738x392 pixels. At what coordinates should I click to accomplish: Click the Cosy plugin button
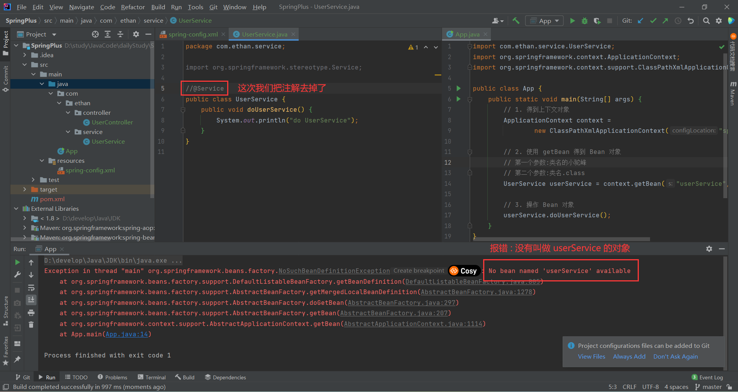click(x=464, y=271)
